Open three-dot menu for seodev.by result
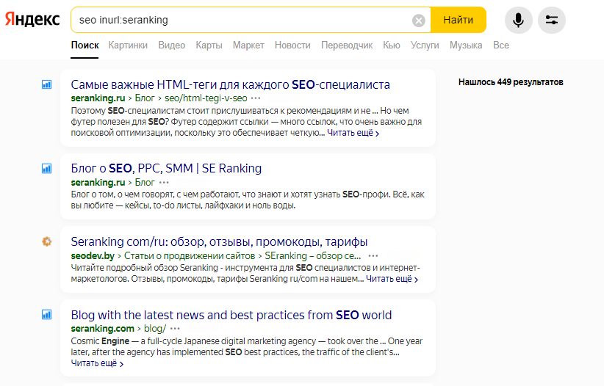Viewport: 604px width, 386px height. (x=373, y=255)
